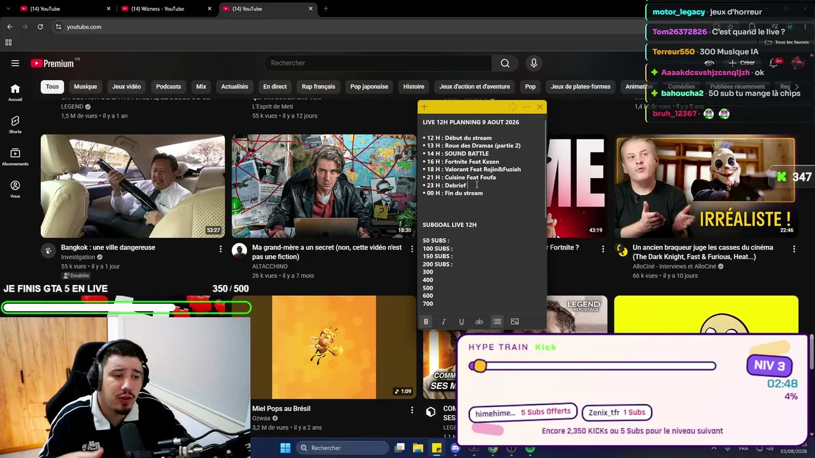Select the Tous filter chip
This screenshot has height=458, width=815.
point(52,87)
